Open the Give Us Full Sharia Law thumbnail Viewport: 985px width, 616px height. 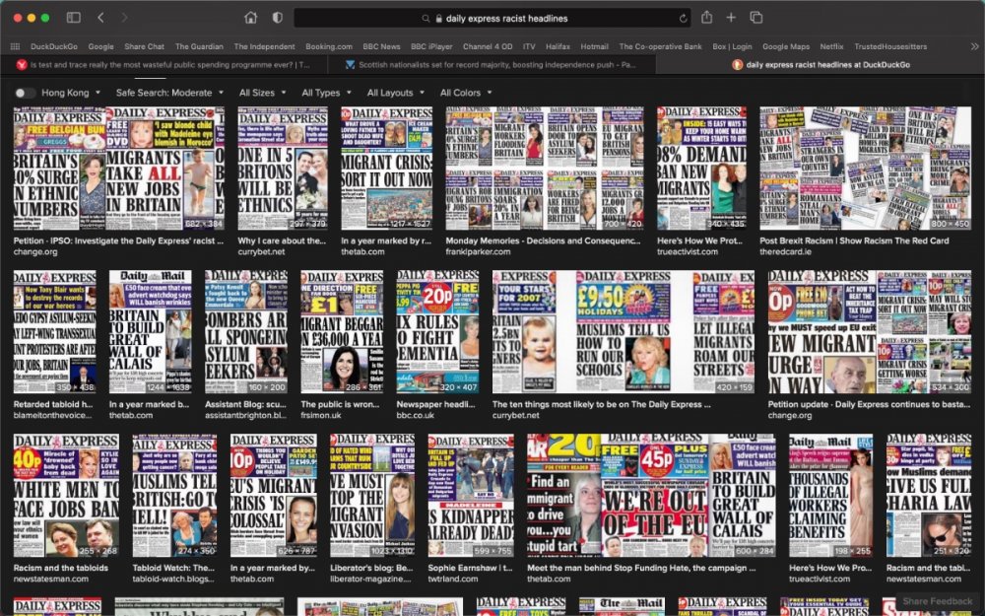(x=929, y=496)
